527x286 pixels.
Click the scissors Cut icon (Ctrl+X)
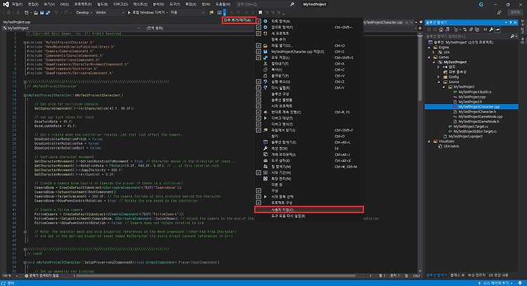click(x=265, y=63)
